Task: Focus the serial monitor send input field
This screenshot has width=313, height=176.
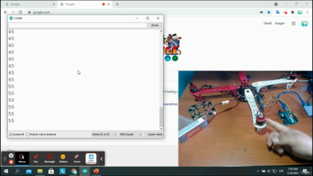Action: (78, 25)
